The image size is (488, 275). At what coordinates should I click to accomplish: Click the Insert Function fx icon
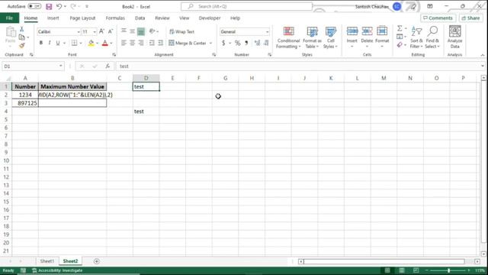tap(108, 66)
